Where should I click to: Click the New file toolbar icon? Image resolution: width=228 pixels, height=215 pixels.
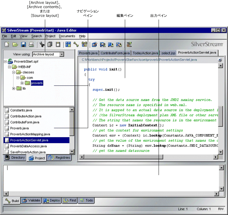coord(7,45)
